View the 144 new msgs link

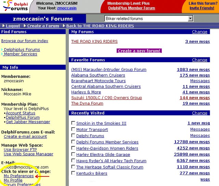pyautogui.click(x=195, y=98)
